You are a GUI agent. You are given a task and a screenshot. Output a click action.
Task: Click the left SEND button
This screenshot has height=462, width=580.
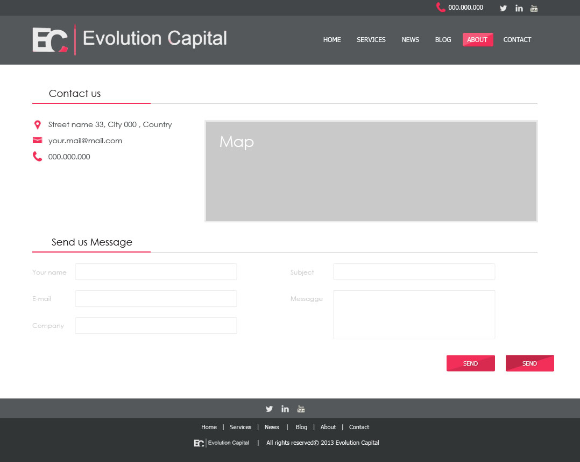pos(470,363)
